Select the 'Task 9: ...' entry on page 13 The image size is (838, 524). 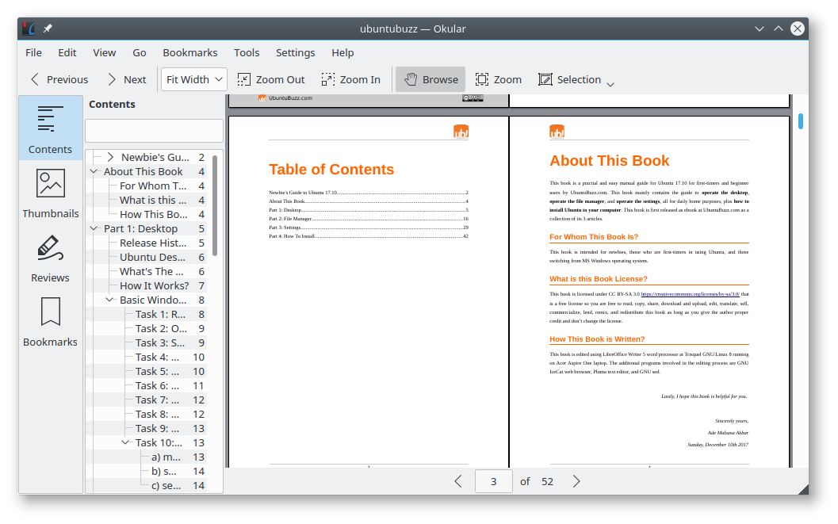coord(157,428)
